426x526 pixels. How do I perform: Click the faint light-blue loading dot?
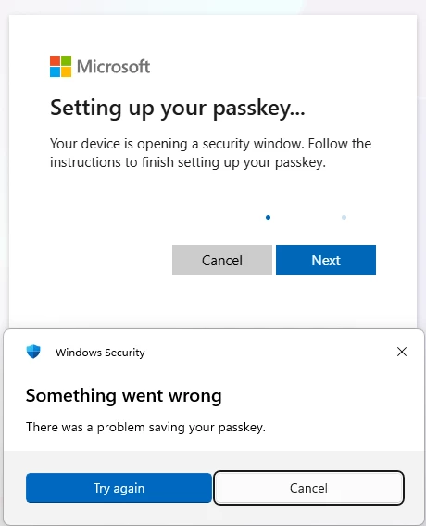[x=344, y=217]
